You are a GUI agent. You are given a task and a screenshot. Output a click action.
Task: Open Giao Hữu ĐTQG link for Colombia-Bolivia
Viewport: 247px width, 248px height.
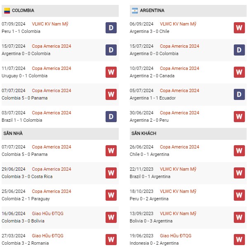[x=47, y=213]
